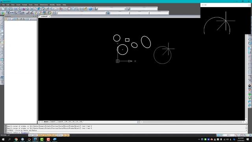The image size is (252, 142).
Task: Toggle GRID display in status bar
Action: click(x=35, y=135)
